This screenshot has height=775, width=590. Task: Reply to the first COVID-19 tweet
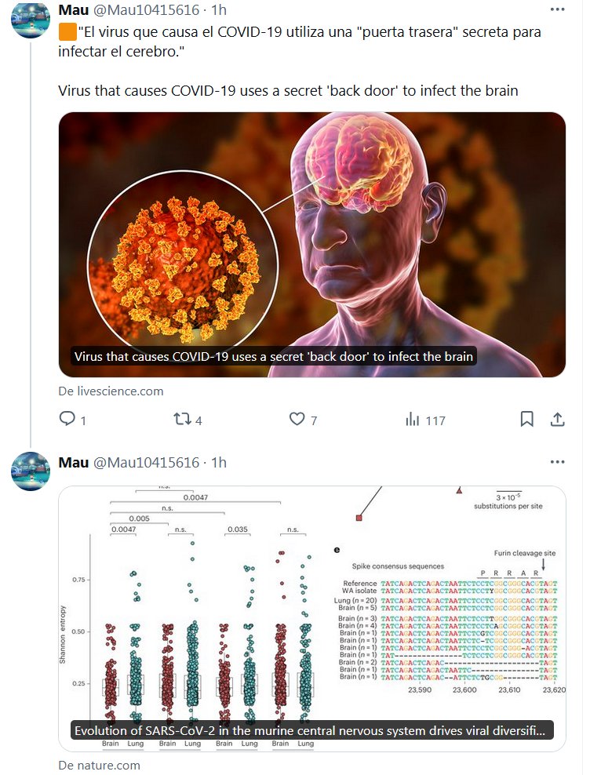pos(67,420)
